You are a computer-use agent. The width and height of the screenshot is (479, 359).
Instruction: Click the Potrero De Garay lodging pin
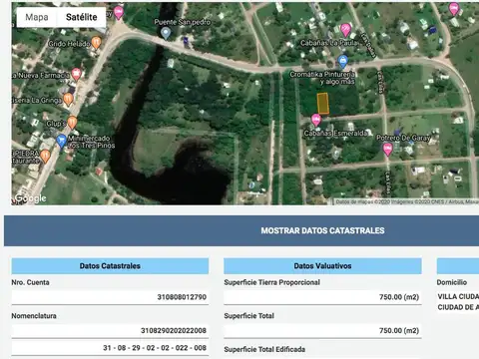click(387, 150)
